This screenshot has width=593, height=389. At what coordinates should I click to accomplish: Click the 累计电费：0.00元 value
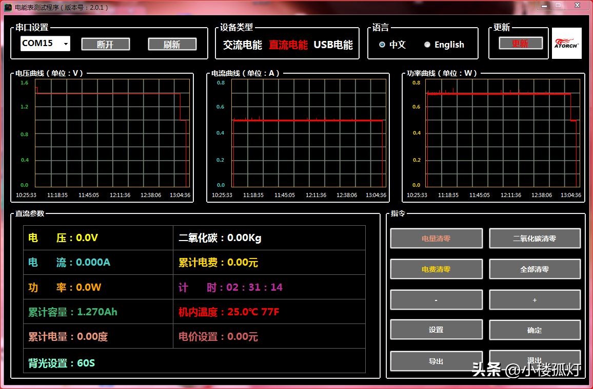[x=218, y=262]
